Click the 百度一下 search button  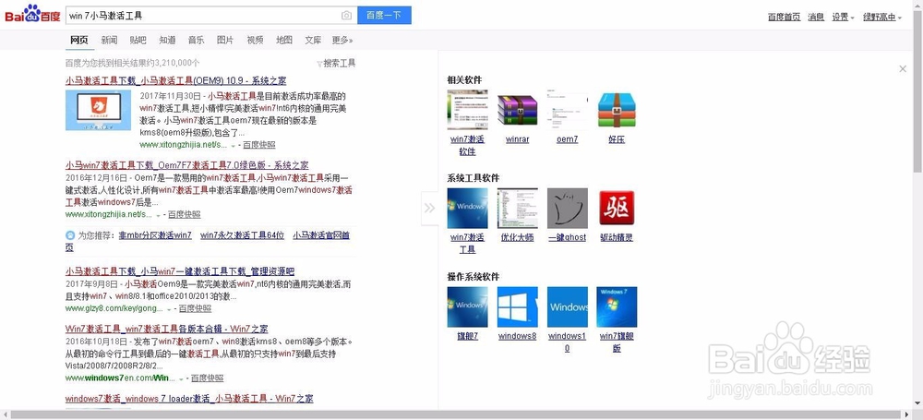click(384, 16)
